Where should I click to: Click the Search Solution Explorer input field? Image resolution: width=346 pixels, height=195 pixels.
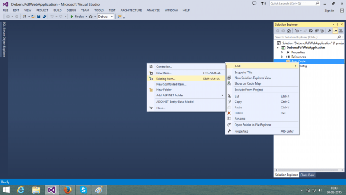[x=306, y=37]
